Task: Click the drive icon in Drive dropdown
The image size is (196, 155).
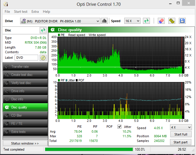Action: pyautogui.click(x=23, y=21)
